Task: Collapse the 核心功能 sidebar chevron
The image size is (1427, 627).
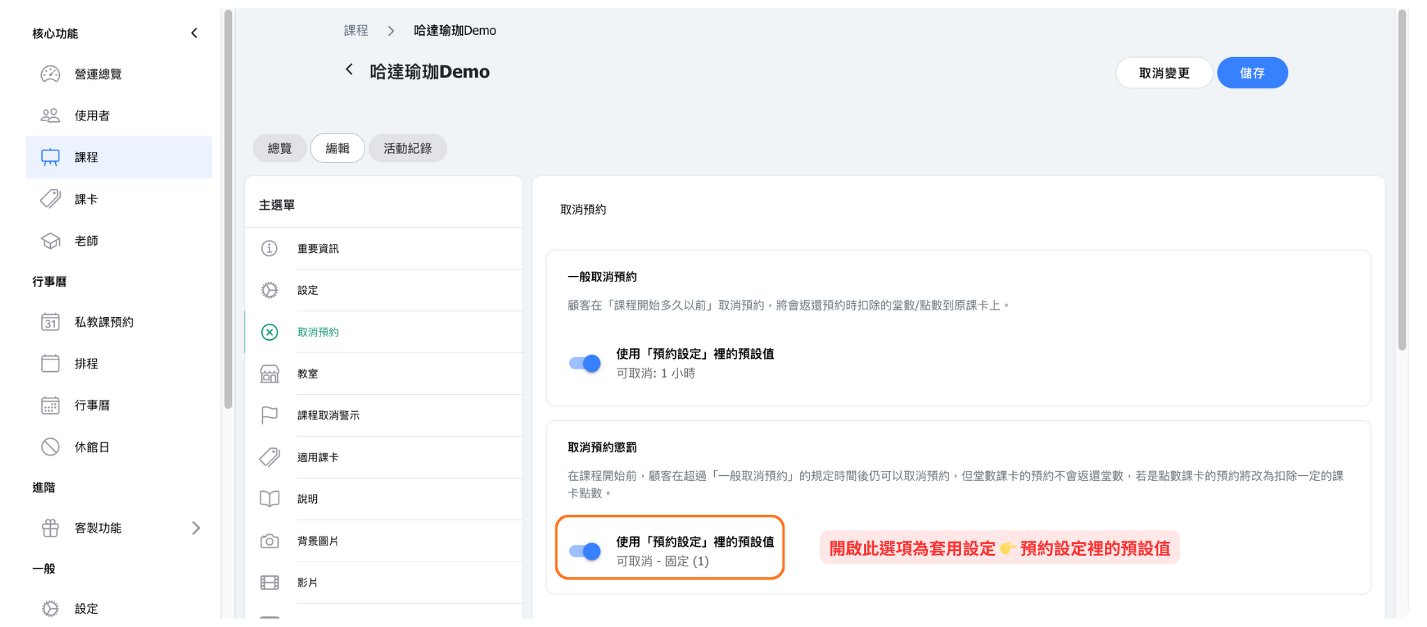Action: click(x=194, y=33)
